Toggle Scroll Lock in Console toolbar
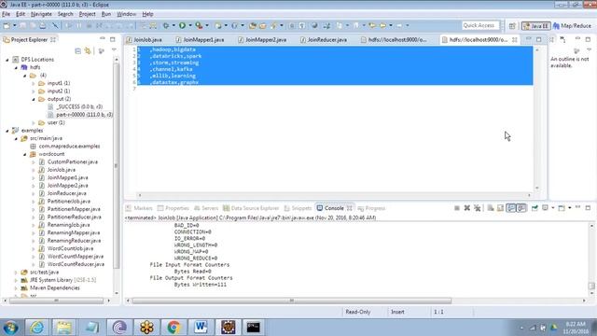597x336 pixels. pyautogui.click(x=500, y=208)
